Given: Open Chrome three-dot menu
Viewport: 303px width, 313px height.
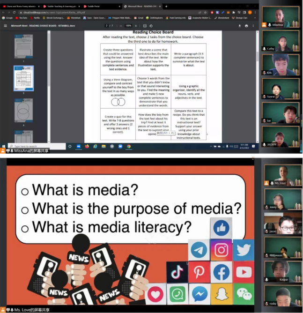Looking at the screenshot, I should tap(255, 12).
